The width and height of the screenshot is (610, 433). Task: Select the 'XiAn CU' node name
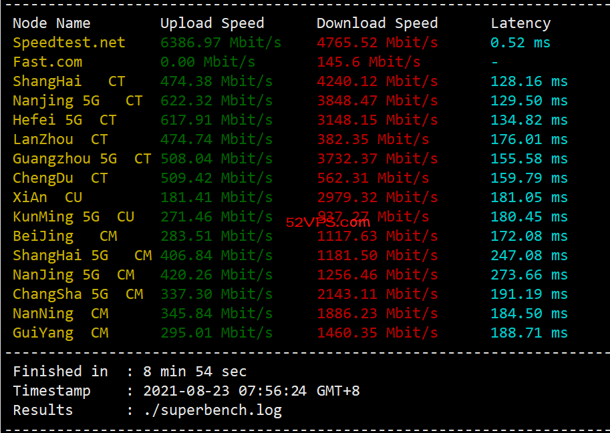(x=47, y=197)
